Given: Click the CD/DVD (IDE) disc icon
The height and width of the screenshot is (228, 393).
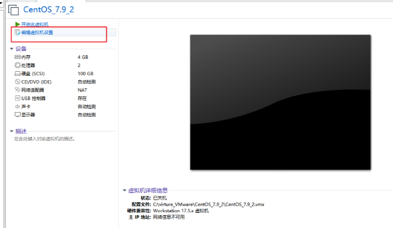Looking at the screenshot, I should pos(18,82).
